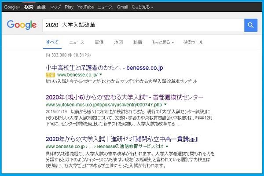Select the すべて results tab

tap(52, 42)
